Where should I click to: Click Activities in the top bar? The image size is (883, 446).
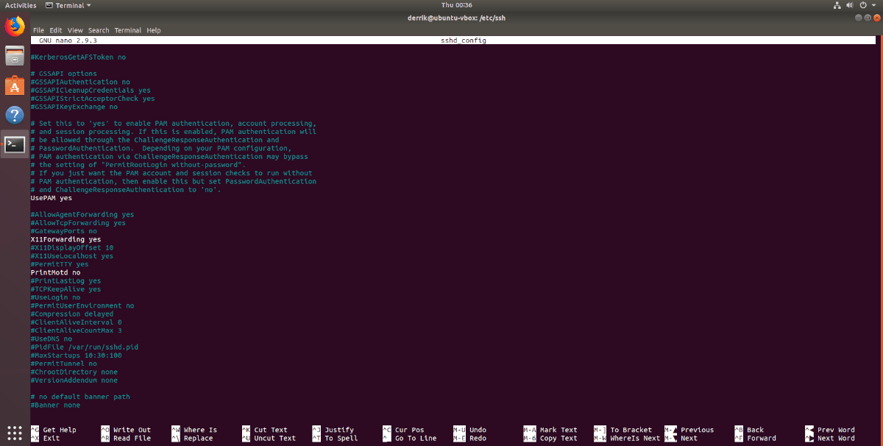tap(21, 5)
